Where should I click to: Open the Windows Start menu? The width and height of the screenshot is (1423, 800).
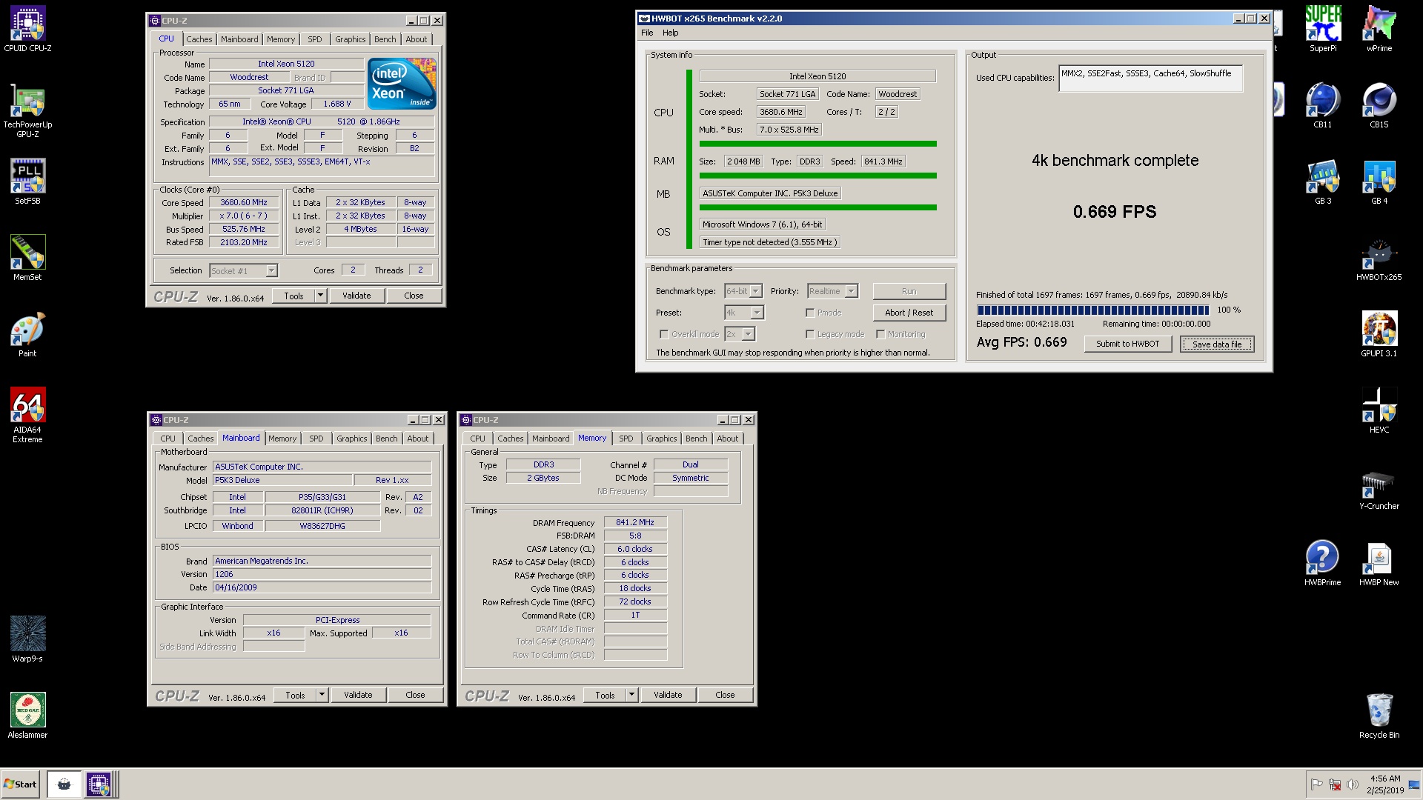20,784
